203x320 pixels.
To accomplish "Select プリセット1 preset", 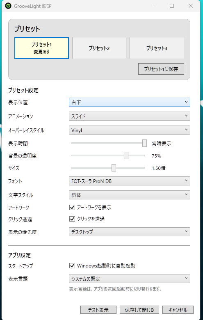I will pos(41,48).
